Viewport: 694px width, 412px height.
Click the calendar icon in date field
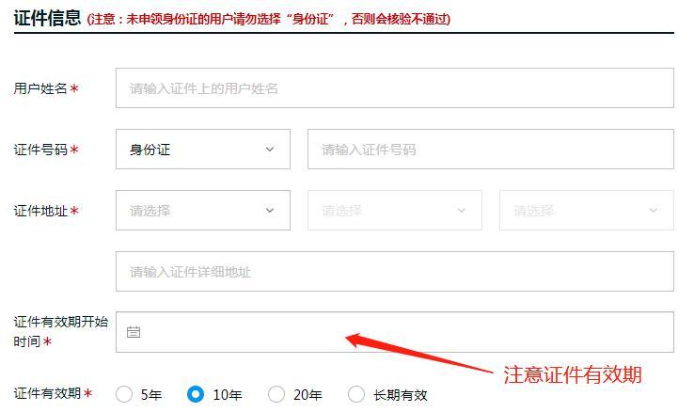pos(134,332)
